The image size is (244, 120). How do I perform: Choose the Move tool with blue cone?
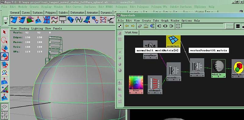[x=5, y=49]
